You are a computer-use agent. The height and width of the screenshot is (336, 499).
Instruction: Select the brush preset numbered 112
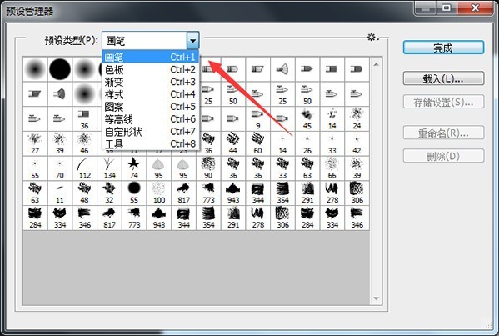[85, 168]
